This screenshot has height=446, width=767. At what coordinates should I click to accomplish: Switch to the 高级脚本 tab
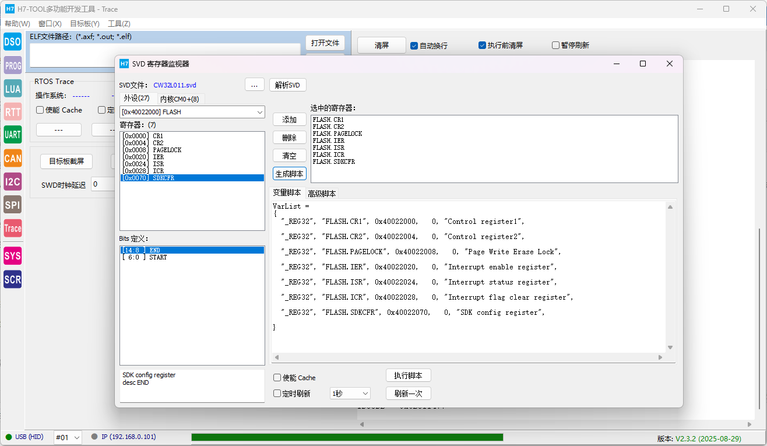322,194
